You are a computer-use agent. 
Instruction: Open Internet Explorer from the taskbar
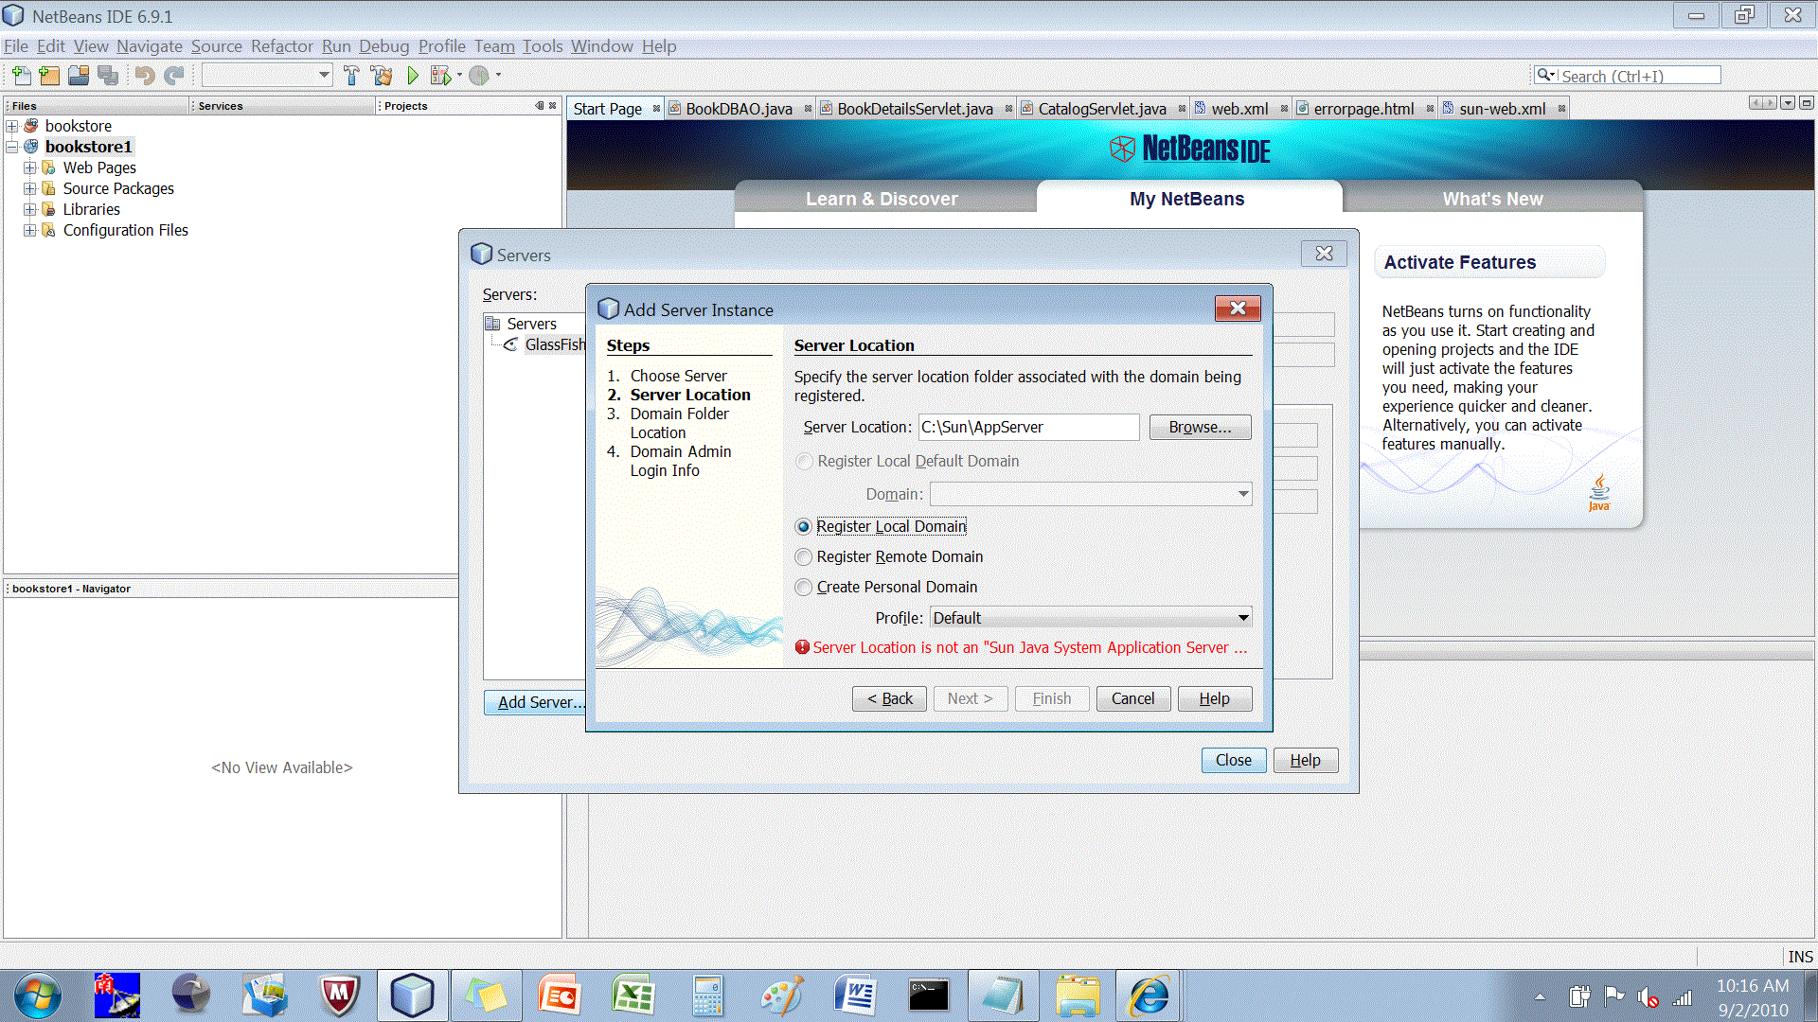pos(1149,996)
